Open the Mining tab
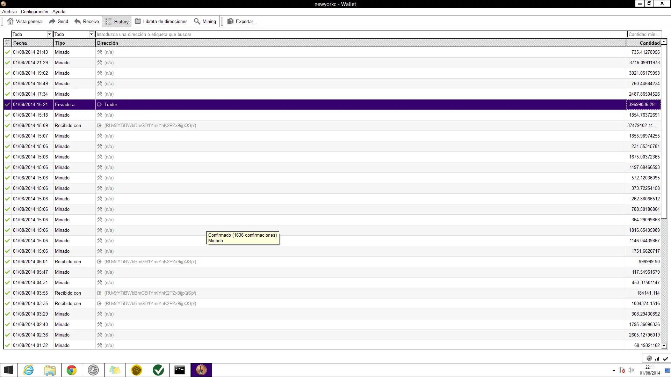Viewport: 671px width, 377px height. [x=205, y=21]
